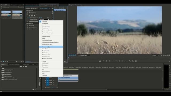
Task: Choose Наложение (Overlay) blend mode
Action: [51, 47]
